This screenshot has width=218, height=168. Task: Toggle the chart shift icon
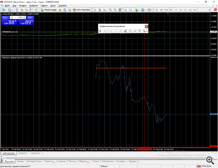pyautogui.click(x=131, y=10)
